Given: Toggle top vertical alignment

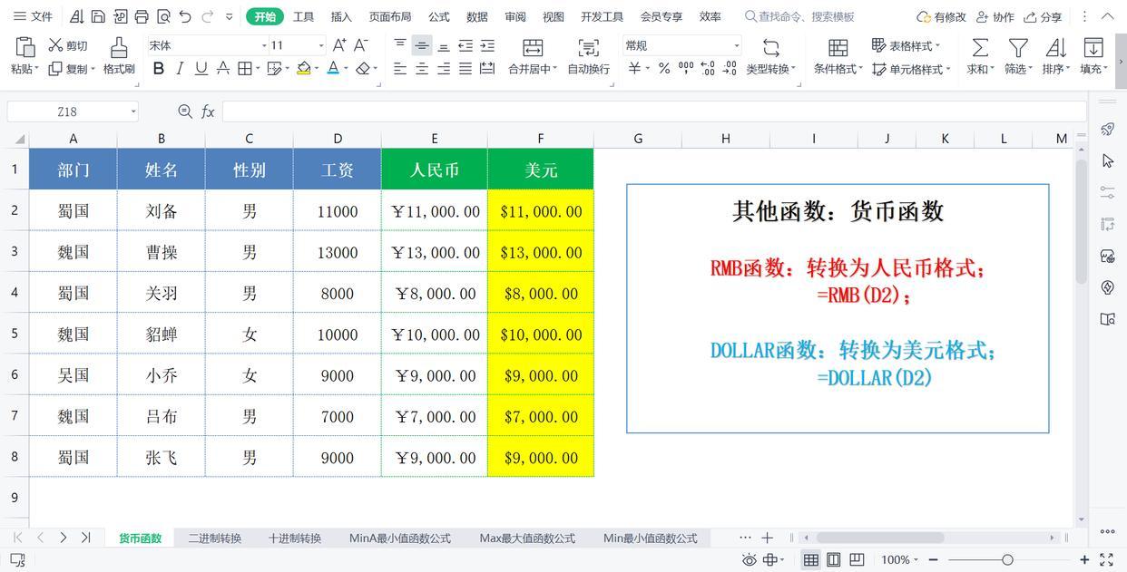Looking at the screenshot, I should pyautogui.click(x=400, y=45).
